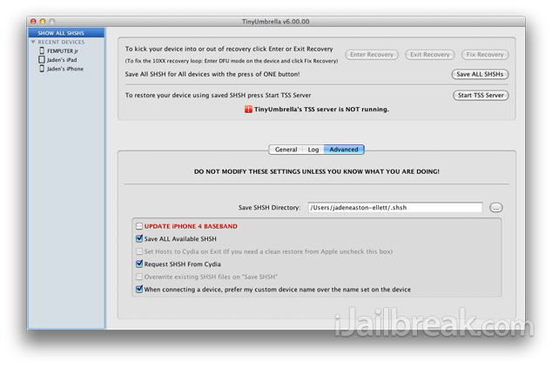Click Save ALL SHSHs button

[480, 74]
